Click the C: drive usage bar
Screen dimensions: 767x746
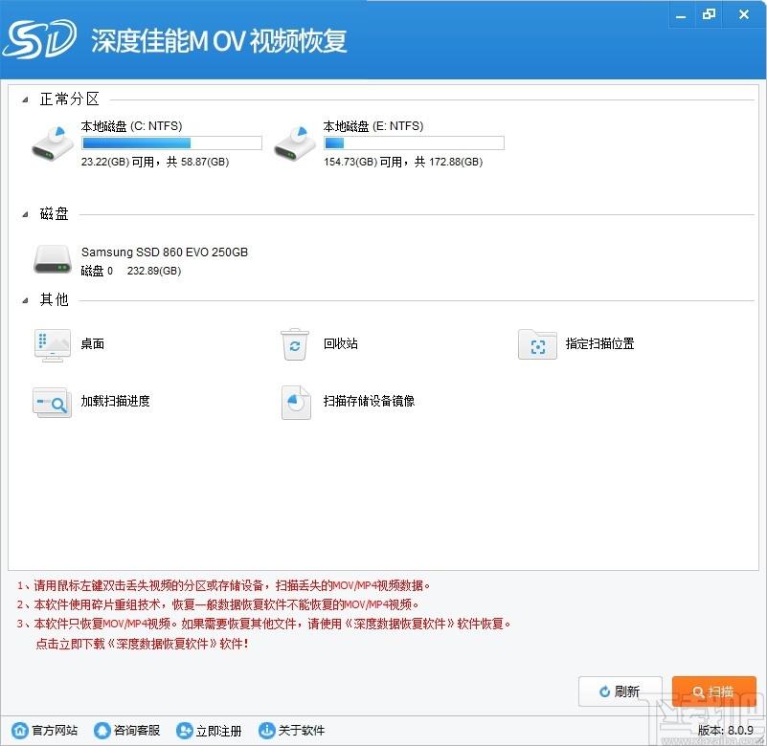click(171, 143)
